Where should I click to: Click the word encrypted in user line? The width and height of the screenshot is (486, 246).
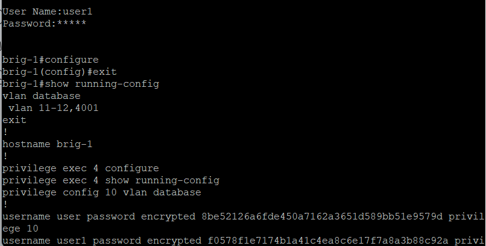168,217
